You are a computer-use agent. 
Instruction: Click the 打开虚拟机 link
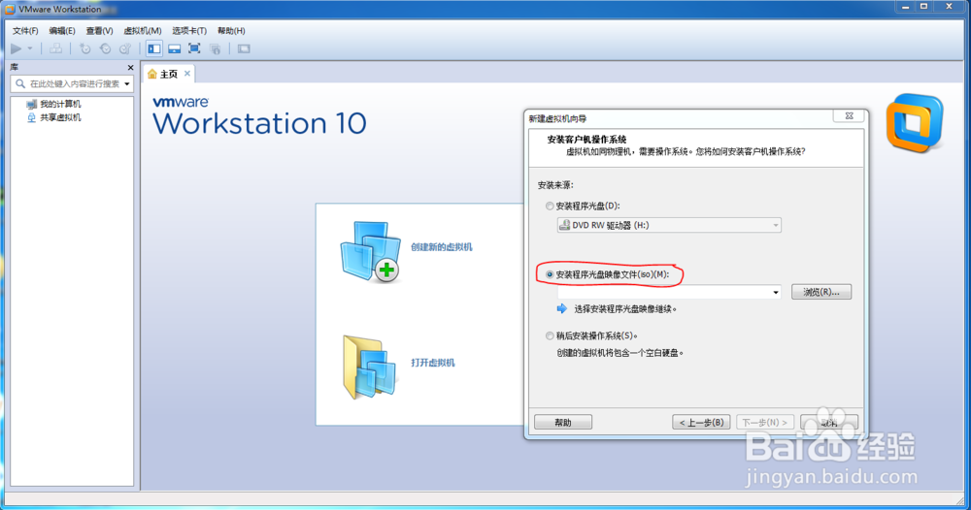tap(433, 363)
